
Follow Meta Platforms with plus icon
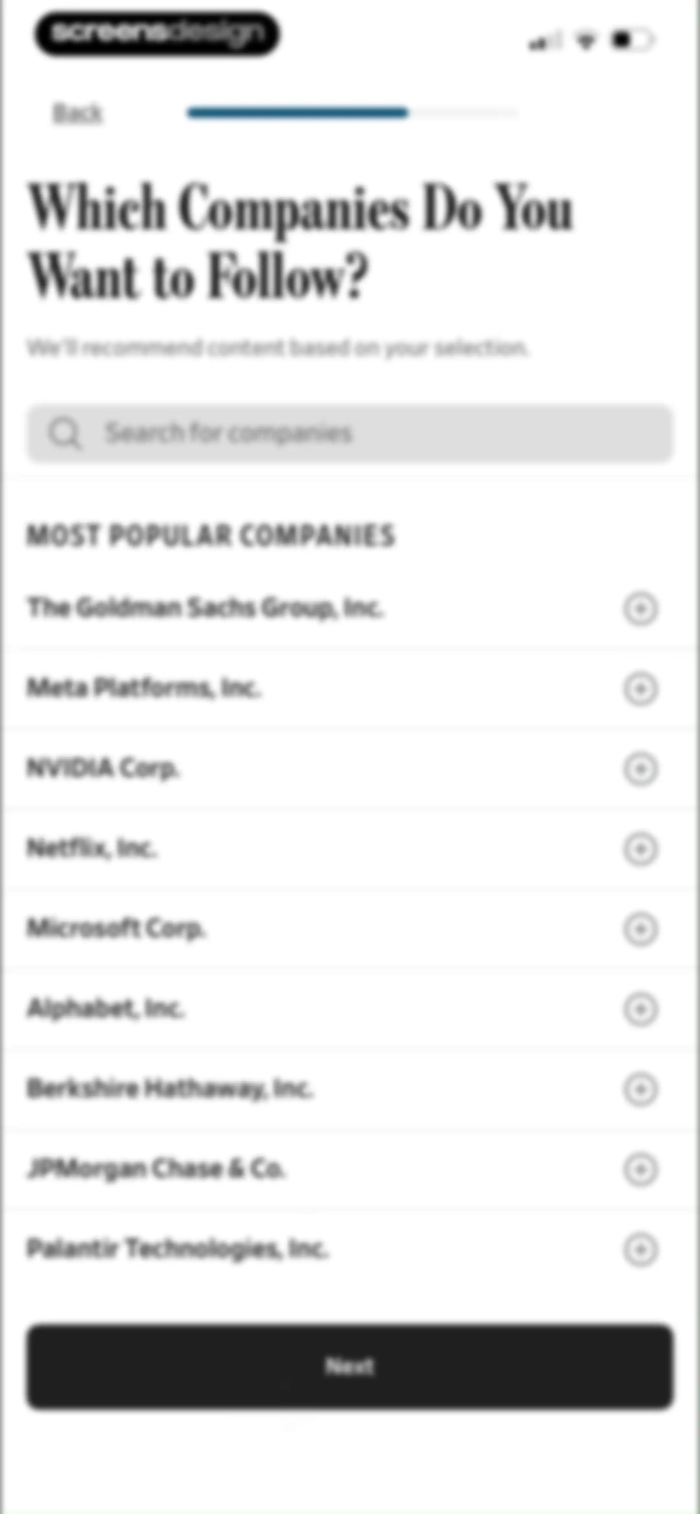click(x=640, y=688)
